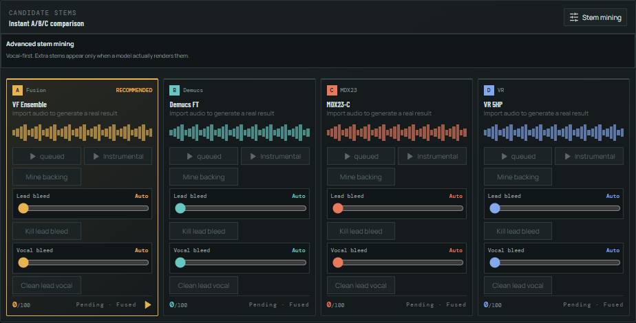Viewport: 636px width, 323px height.
Task: Click Kill lead bleed on VF Ensemble
Action: [x=47, y=231]
